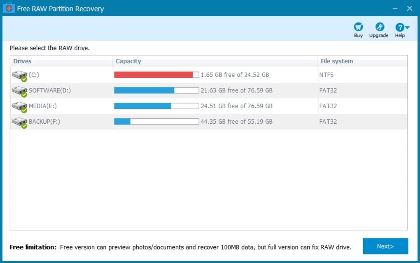Click FAT32 cell in SOFTWARE(D:) row
Screen dimensions: 420x263
point(328,90)
